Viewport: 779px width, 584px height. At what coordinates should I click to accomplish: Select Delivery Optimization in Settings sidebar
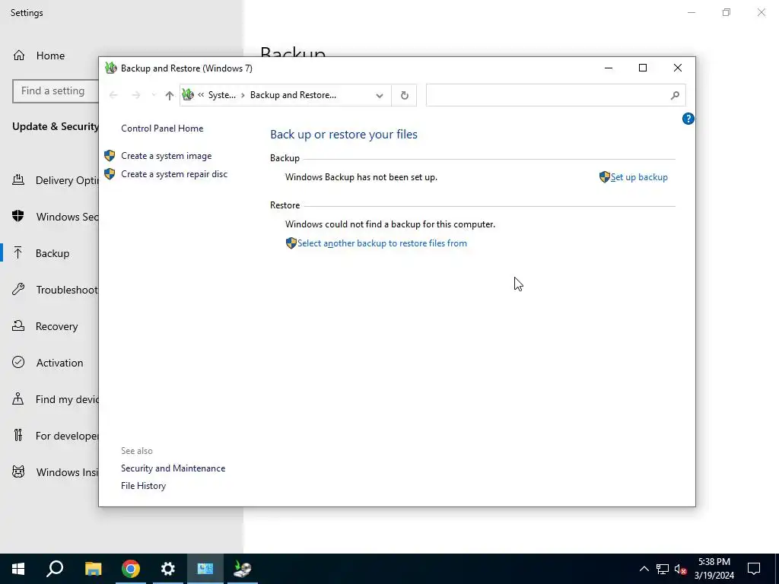pos(49,180)
